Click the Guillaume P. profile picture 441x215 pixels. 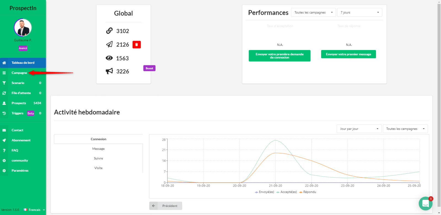[23, 28]
